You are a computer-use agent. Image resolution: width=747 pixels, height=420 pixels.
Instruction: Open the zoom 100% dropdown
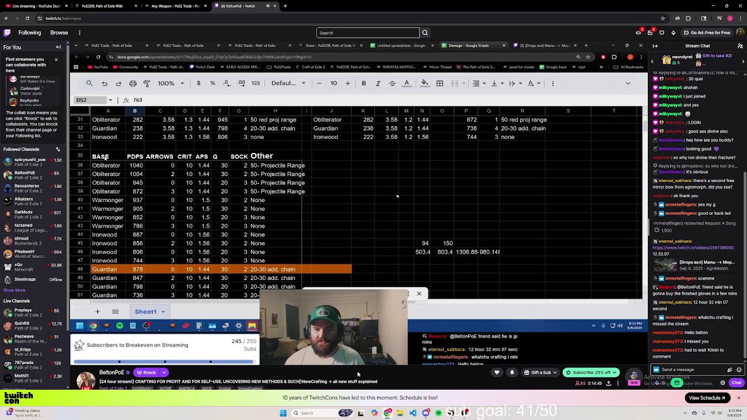tap(170, 83)
